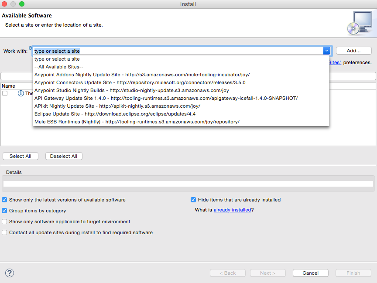377x283 pixels.
Task: Choose 'type or select a site' list option
Action: coord(181,59)
